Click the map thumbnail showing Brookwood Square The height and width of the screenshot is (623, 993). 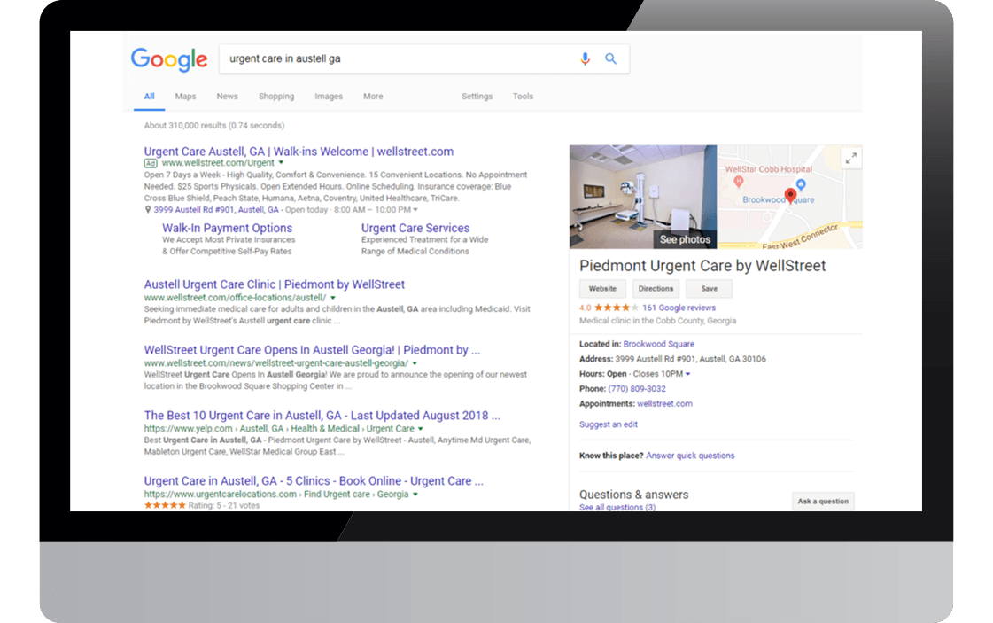coord(790,197)
